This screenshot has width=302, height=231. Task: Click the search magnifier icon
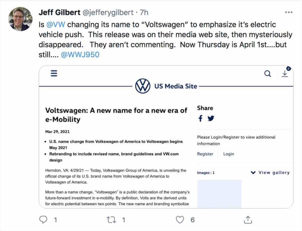[268, 74]
